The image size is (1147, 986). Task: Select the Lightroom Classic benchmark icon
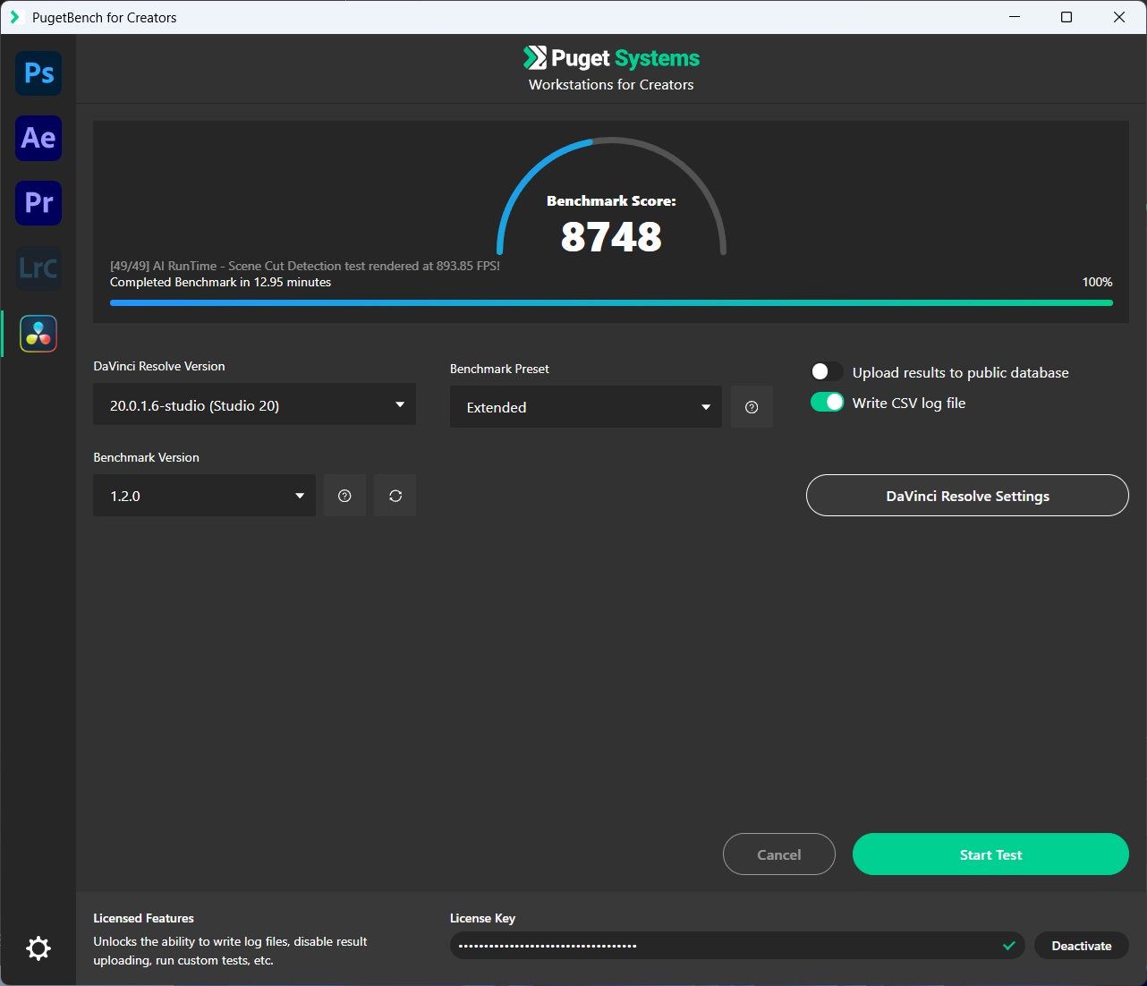click(x=38, y=268)
